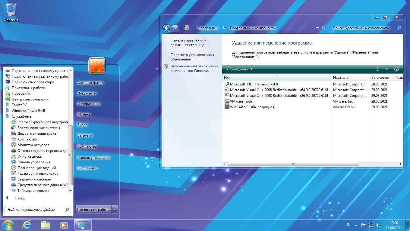Image resolution: width=410 pixels, height=231 pixels.
Task: Launch Сведения о системе
Action: click(x=31, y=179)
